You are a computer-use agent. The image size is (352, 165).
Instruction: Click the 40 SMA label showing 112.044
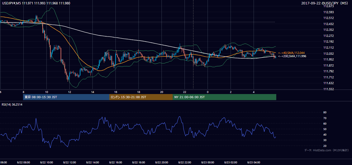coord(291,53)
